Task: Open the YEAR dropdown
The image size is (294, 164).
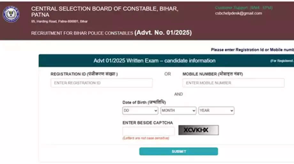Action: click(x=216, y=111)
